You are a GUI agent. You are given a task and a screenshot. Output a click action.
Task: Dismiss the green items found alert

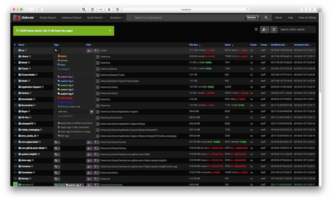coord(110,30)
